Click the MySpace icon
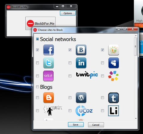The height and width of the screenshot is (134, 143). coord(114,63)
